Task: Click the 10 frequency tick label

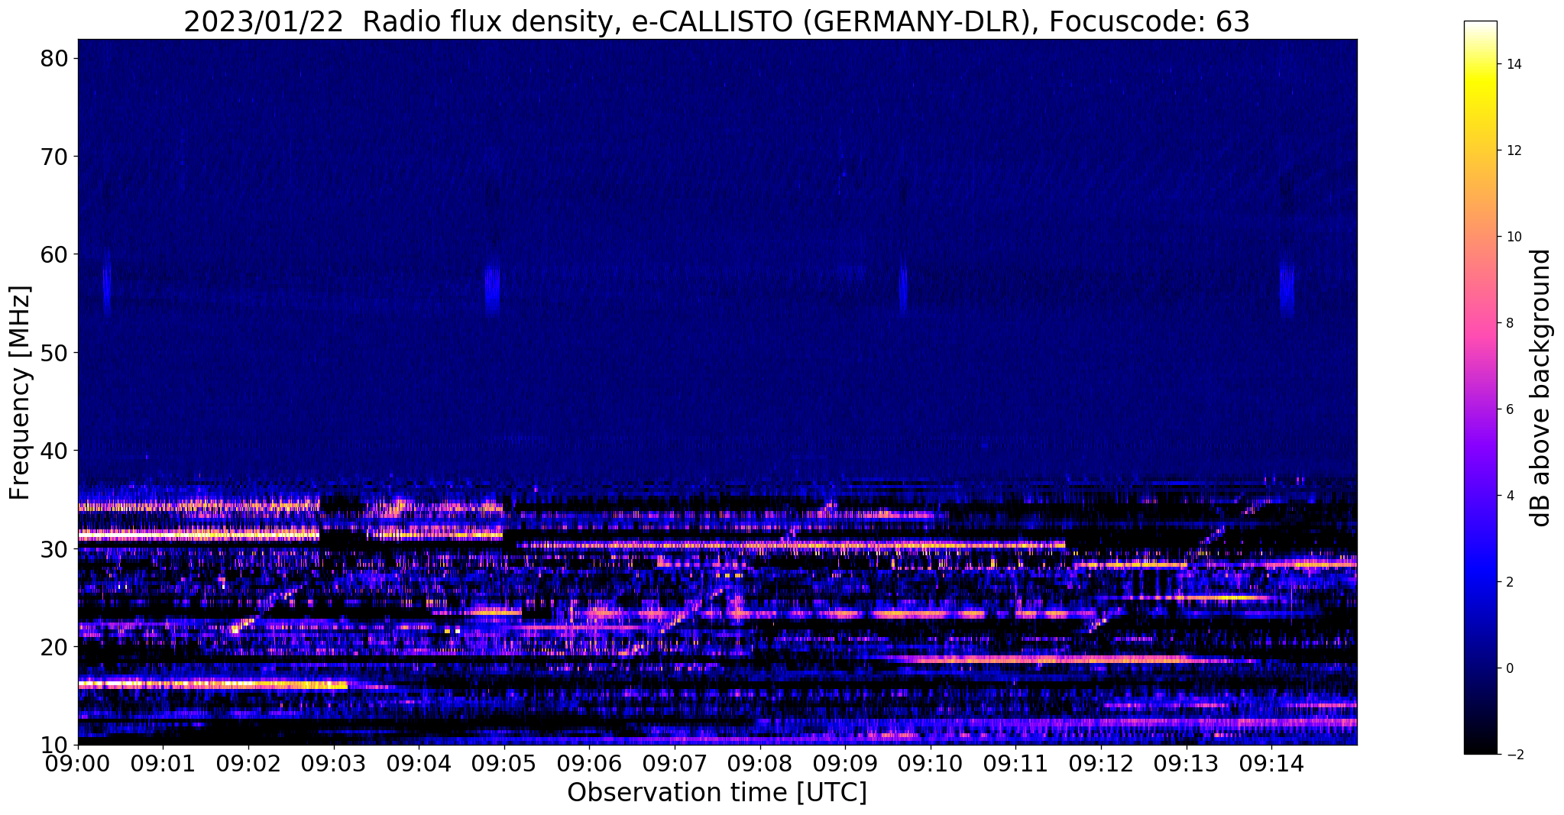Action: tap(53, 744)
